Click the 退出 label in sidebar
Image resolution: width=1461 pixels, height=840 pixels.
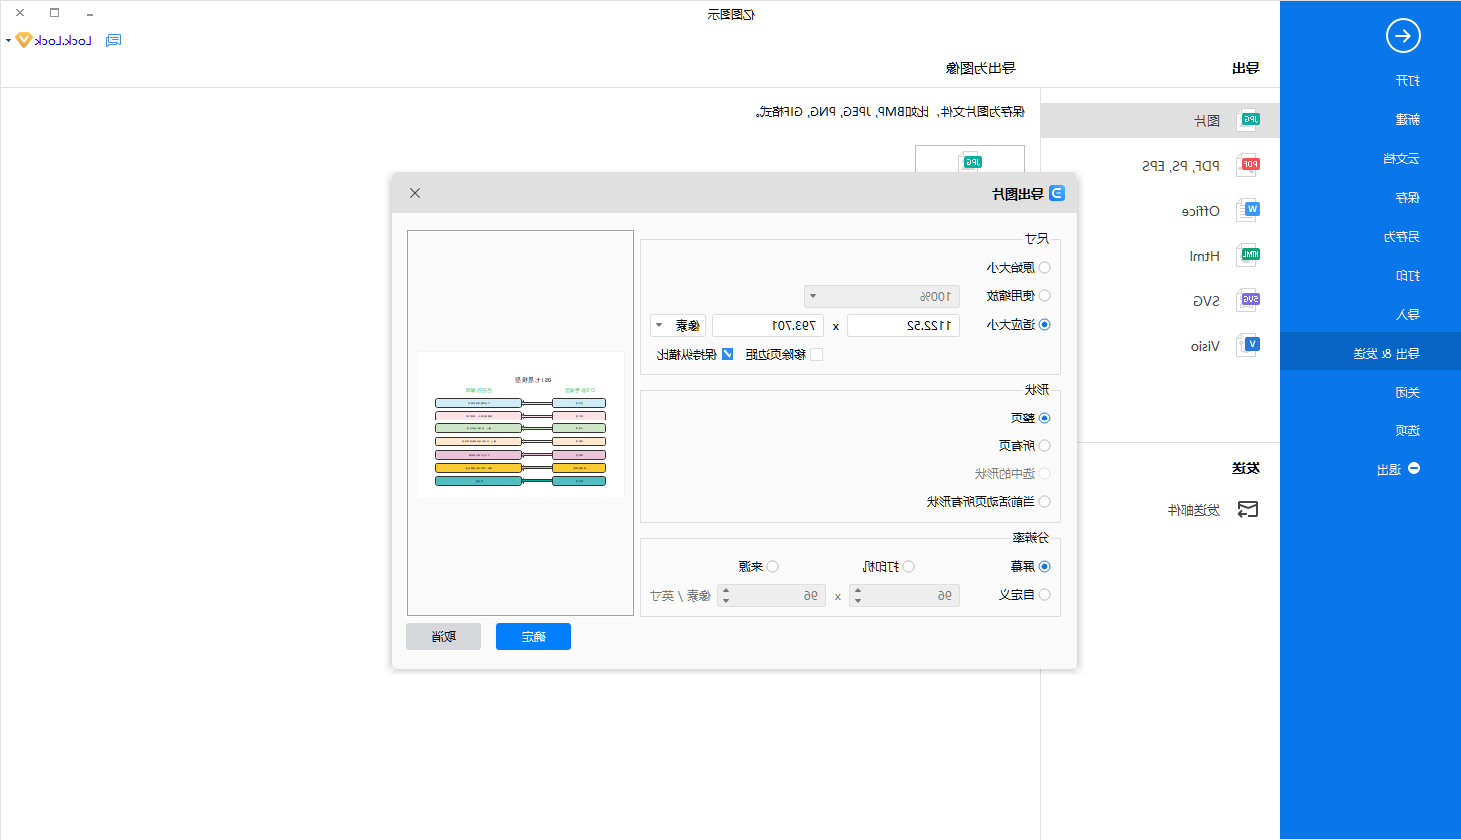click(1389, 470)
